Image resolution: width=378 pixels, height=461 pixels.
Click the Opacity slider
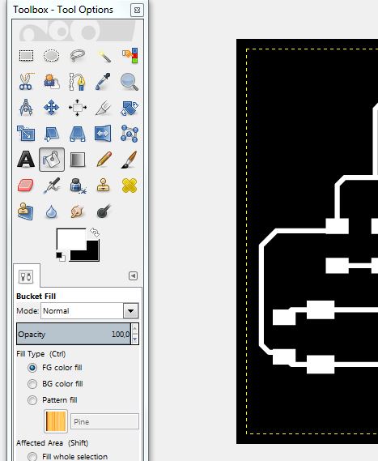coord(74,334)
